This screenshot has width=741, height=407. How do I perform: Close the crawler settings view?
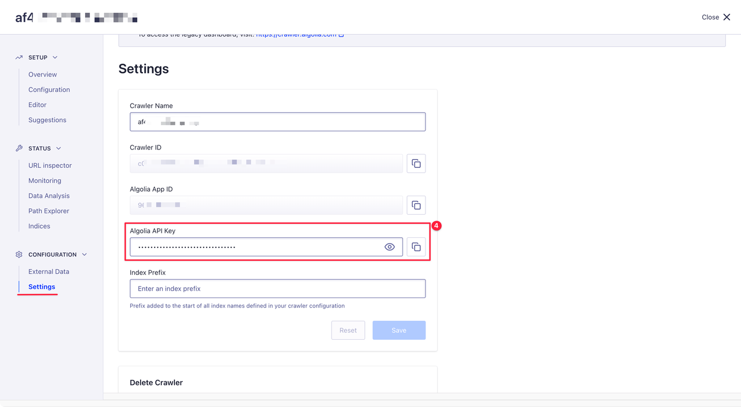[716, 17]
